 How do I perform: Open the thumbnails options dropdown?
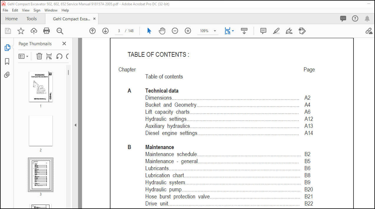pos(24,56)
